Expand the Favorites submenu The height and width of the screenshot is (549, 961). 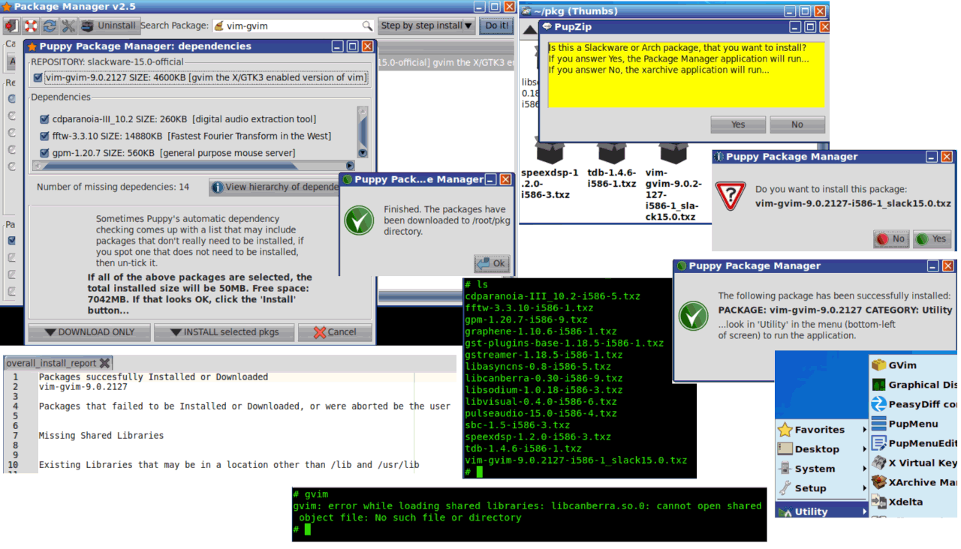coord(822,430)
